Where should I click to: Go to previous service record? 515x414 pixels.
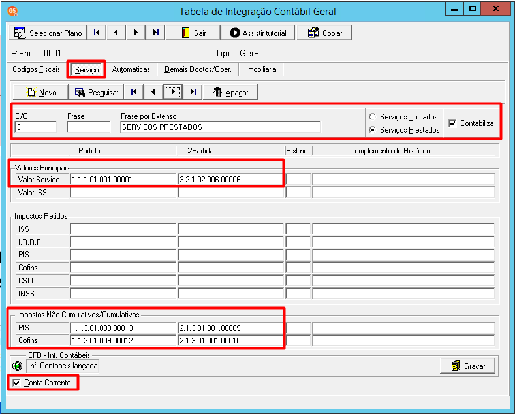click(153, 92)
